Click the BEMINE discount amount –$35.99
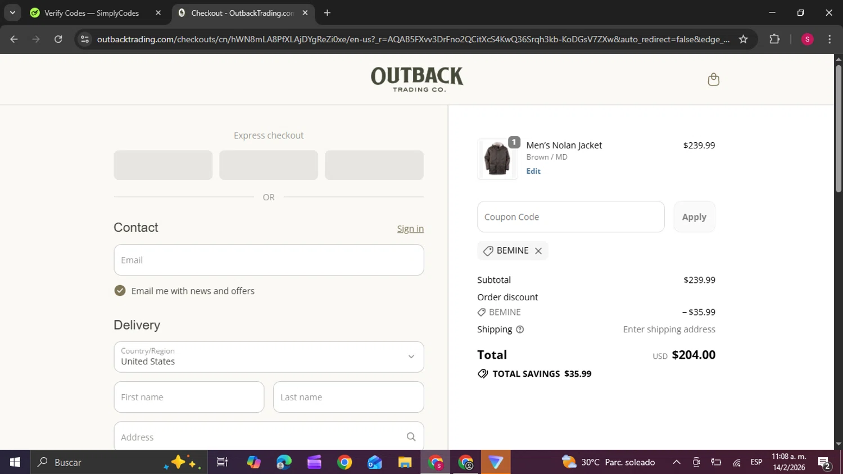The height and width of the screenshot is (474, 843). 699,312
